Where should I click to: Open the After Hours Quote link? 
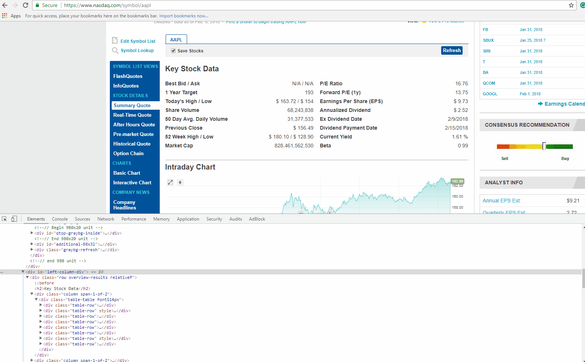134,124
